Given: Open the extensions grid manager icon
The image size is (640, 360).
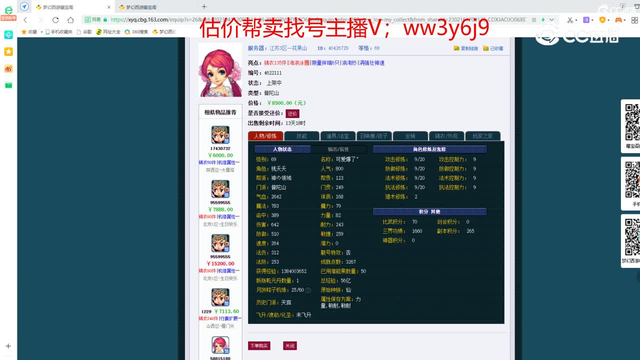Looking at the screenshot, I should pyautogui.click(x=634, y=20).
